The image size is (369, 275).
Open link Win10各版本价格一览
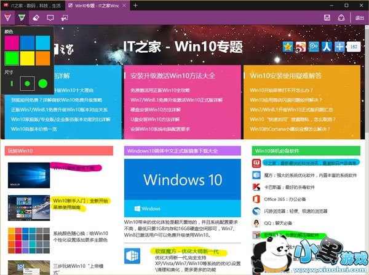coord(34,129)
